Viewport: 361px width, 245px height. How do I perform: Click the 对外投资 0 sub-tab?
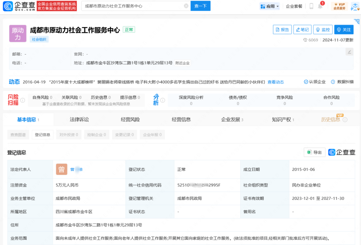pos(69,135)
